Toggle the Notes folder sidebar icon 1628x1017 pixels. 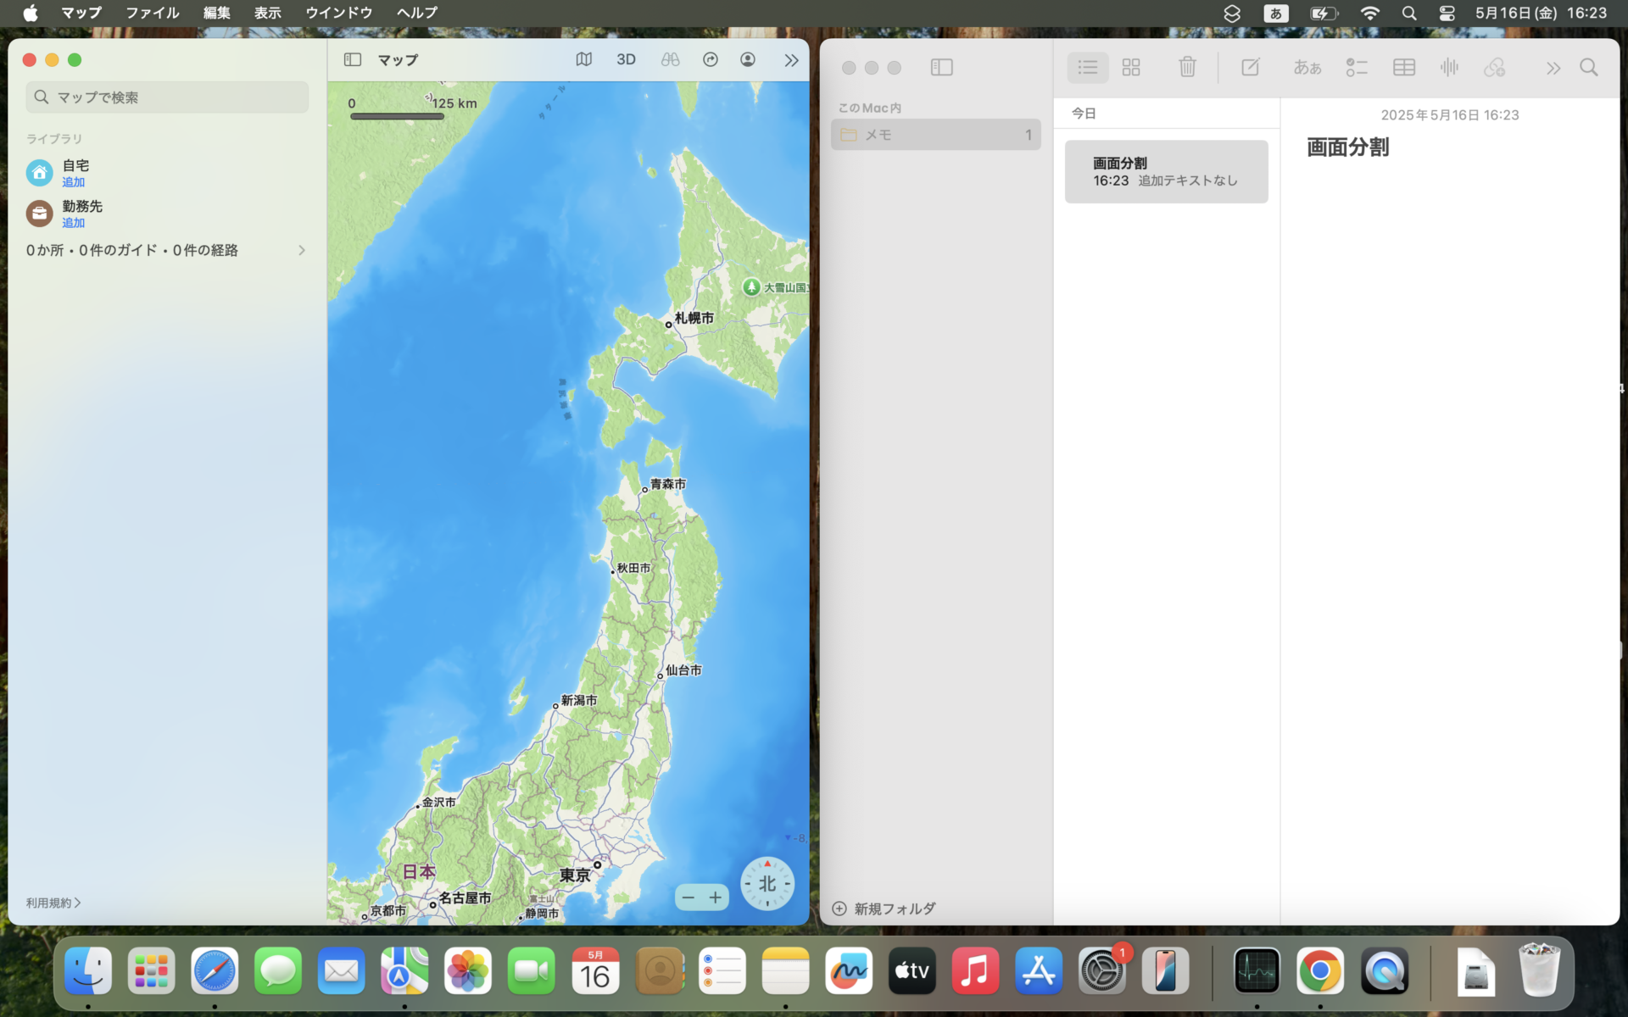point(942,67)
